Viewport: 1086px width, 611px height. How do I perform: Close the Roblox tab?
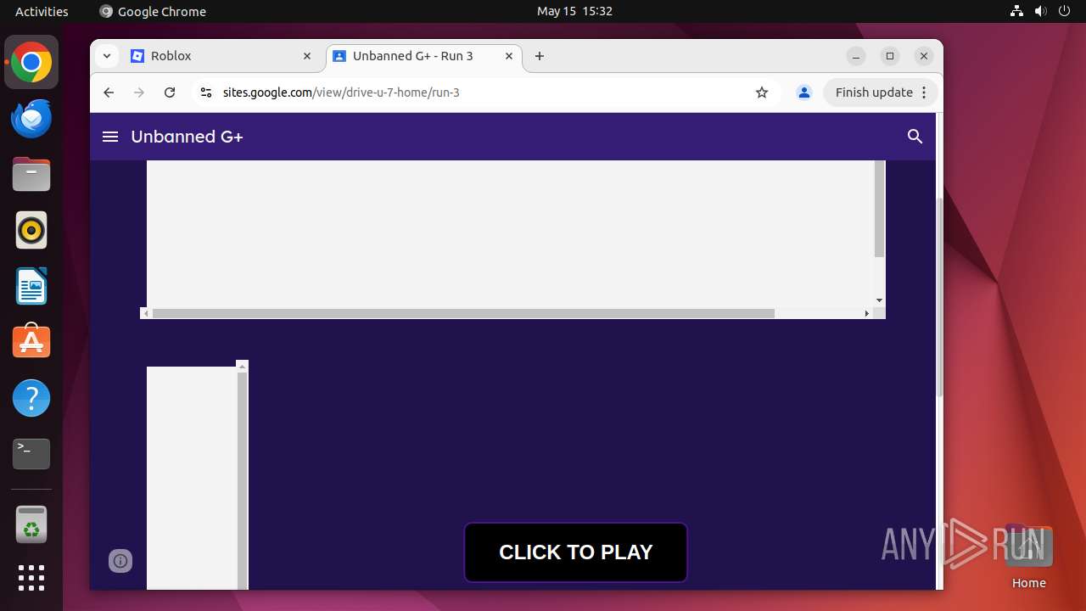point(307,56)
